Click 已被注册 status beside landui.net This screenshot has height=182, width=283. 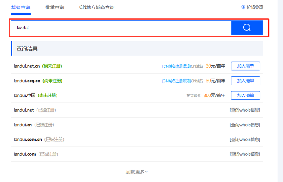click(46, 110)
